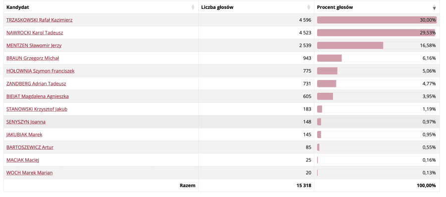Screen dimensions: 446x197
Task: Sort by Kandydat column arrow icon
Action: click(x=193, y=7)
